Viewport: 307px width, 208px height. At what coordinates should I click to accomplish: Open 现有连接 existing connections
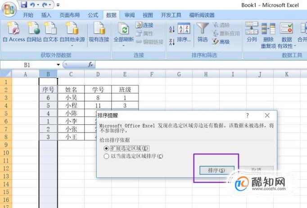99,32
